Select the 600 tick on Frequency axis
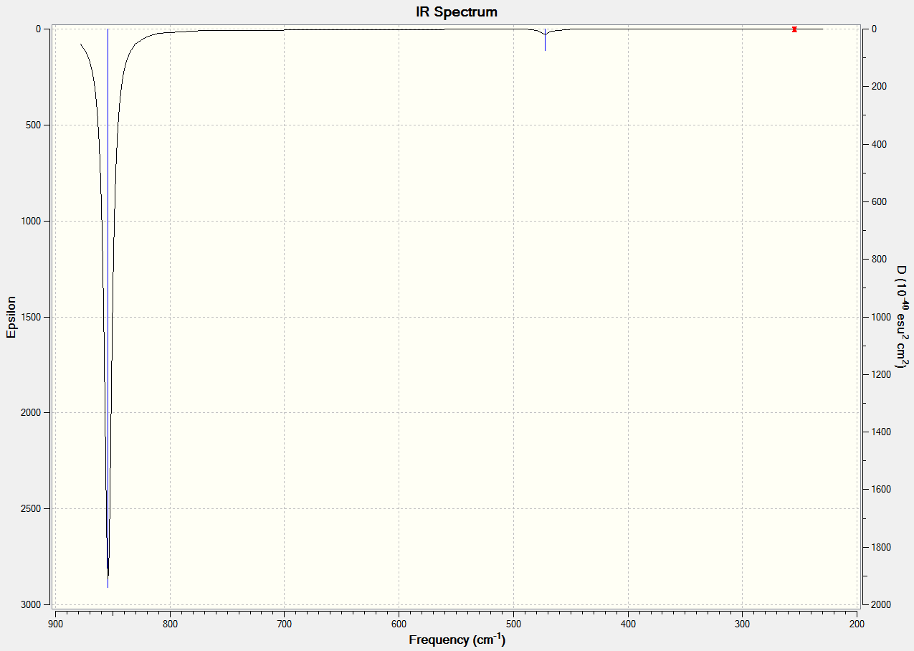This screenshot has width=914, height=651. (399, 624)
